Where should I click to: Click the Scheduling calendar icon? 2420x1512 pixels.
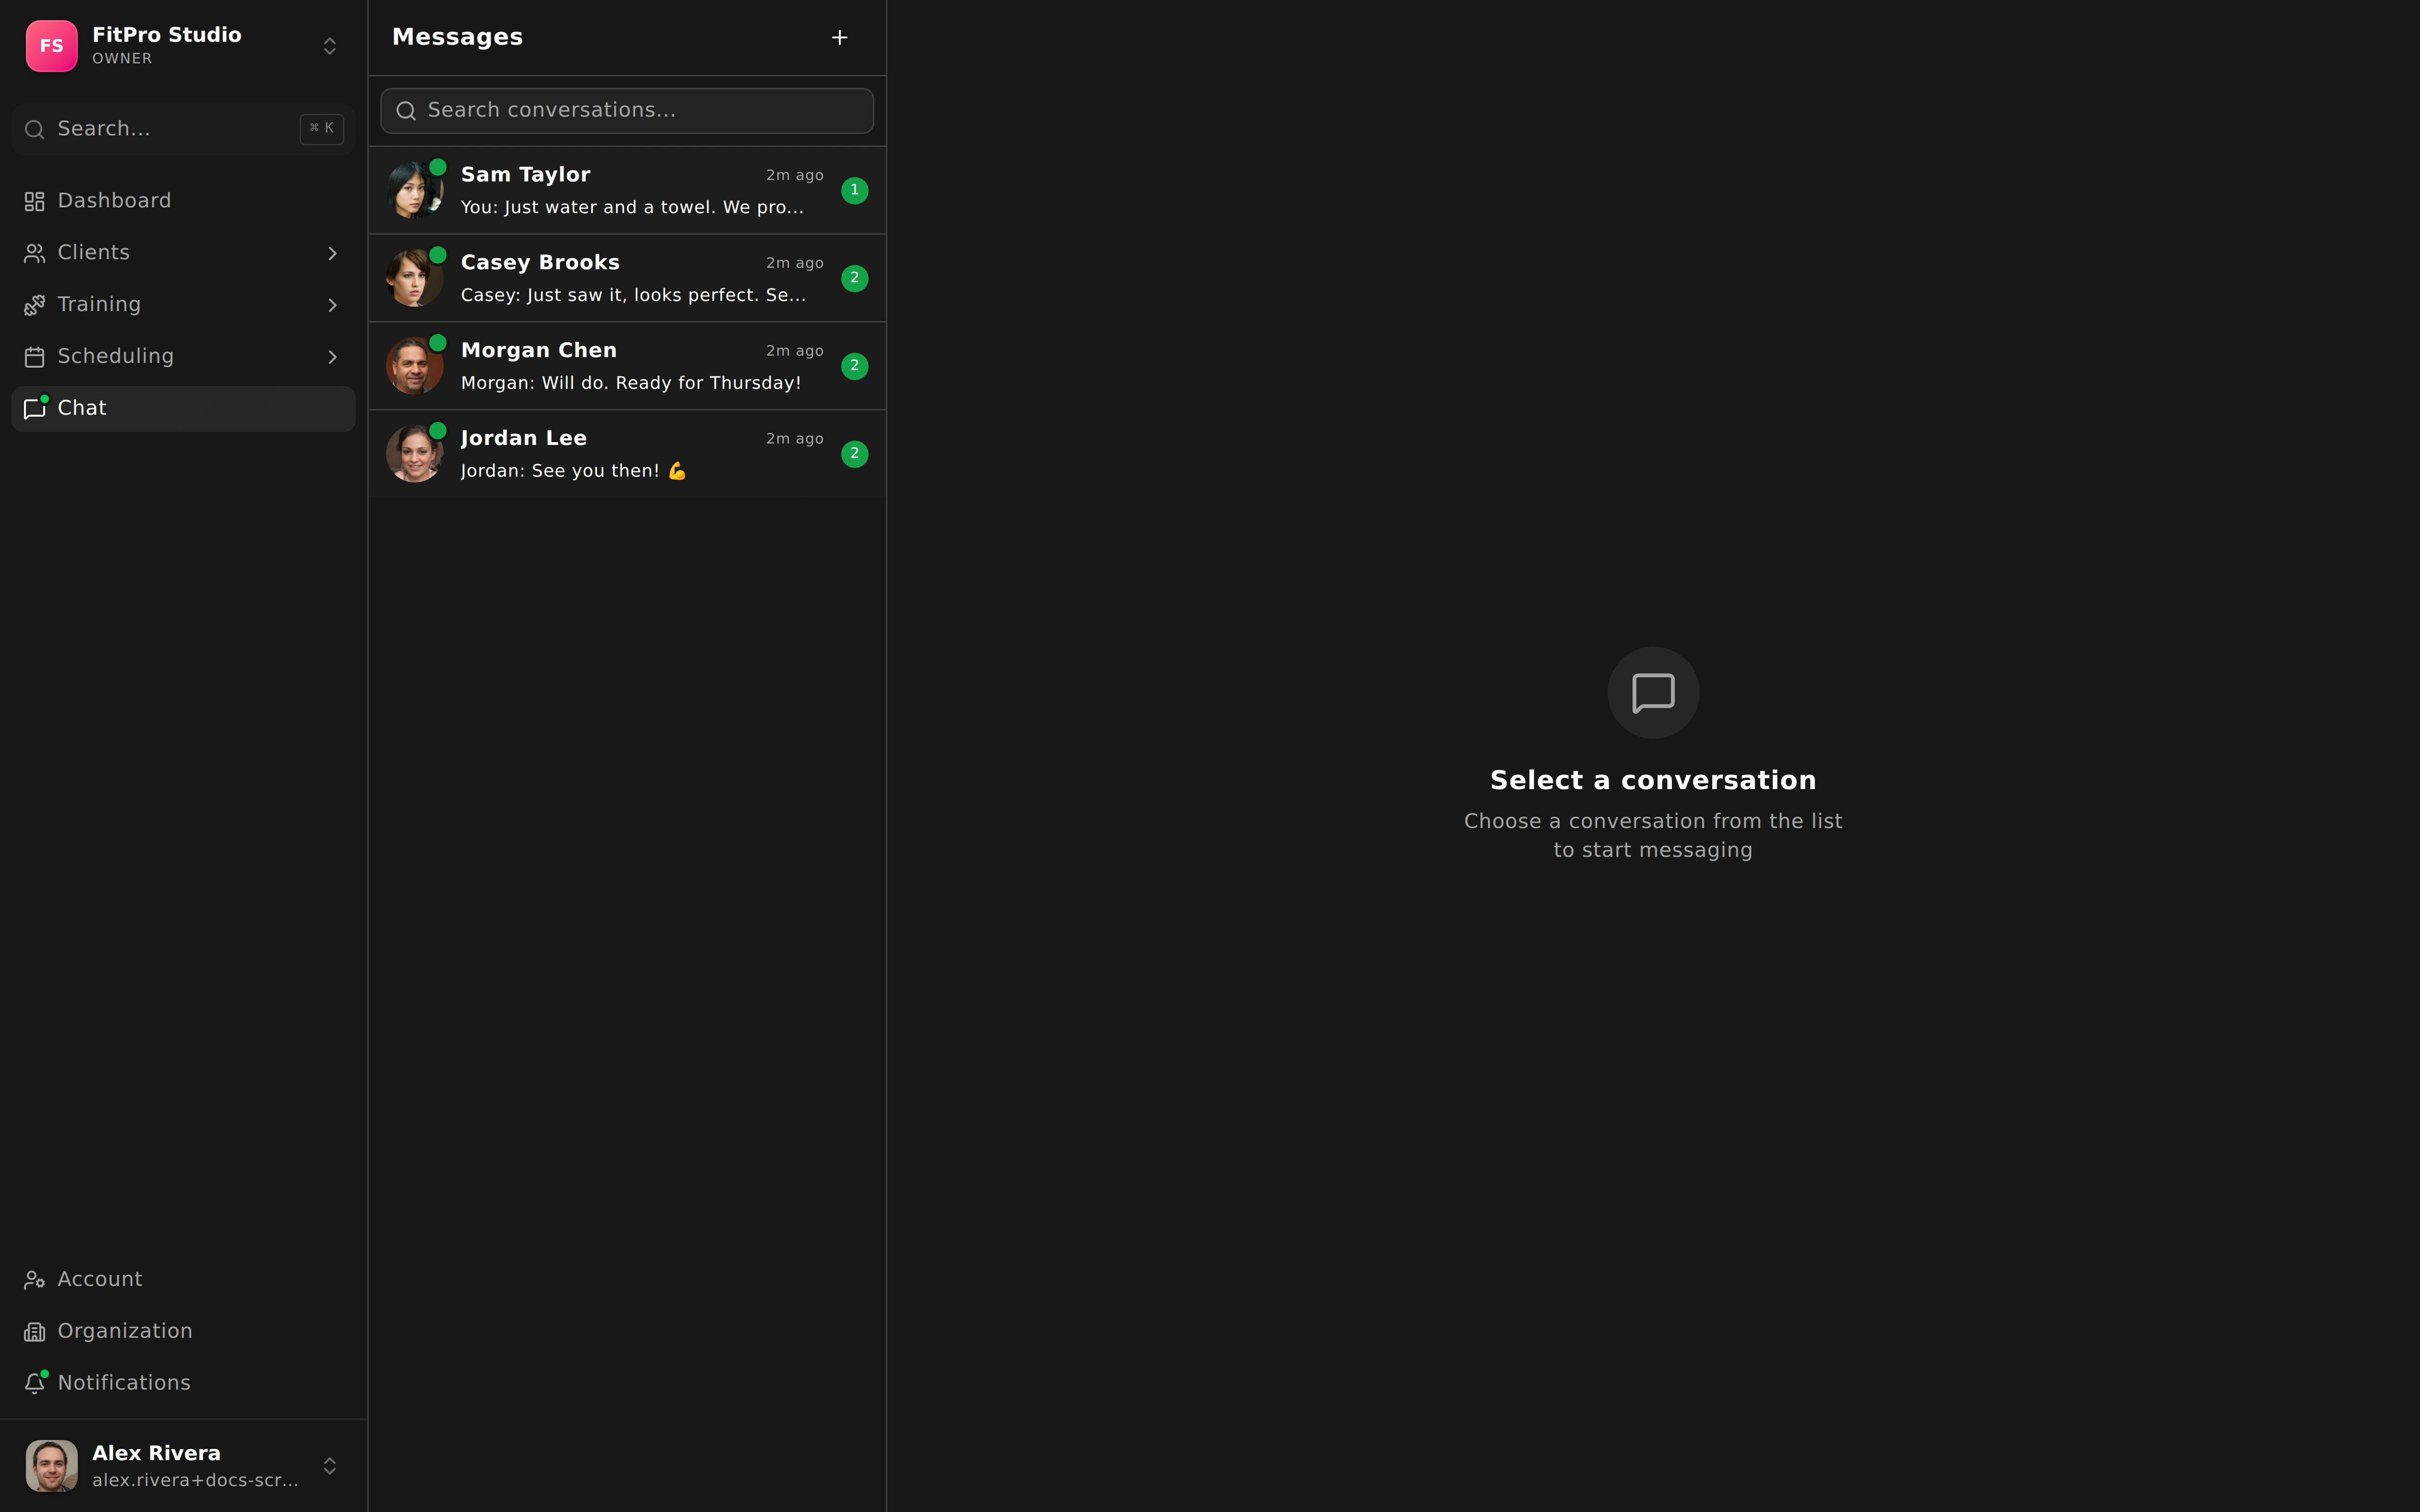(35, 357)
